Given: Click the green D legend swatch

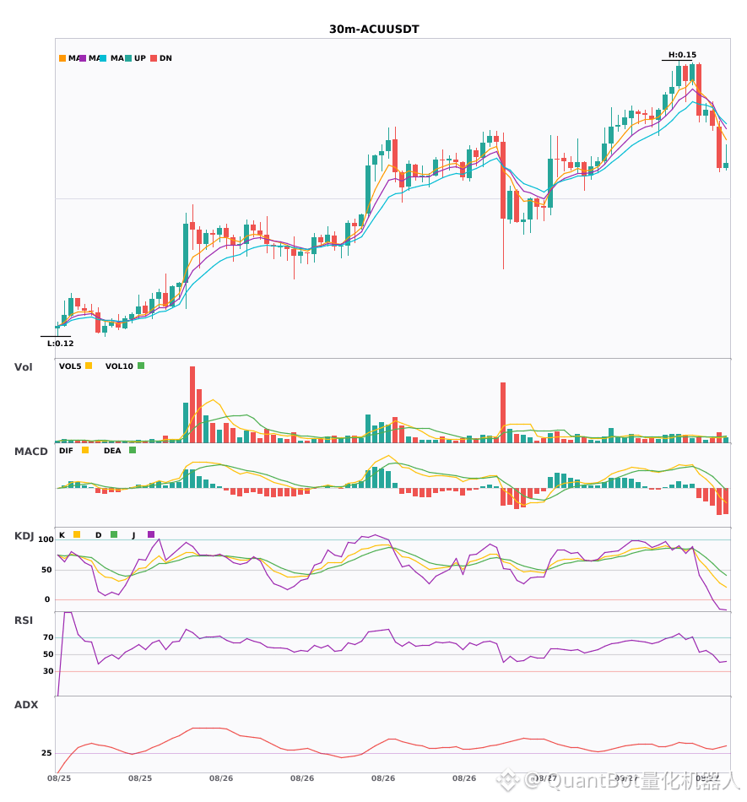Looking at the screenshot, I should pyautogui.click(x=114, y=534).
